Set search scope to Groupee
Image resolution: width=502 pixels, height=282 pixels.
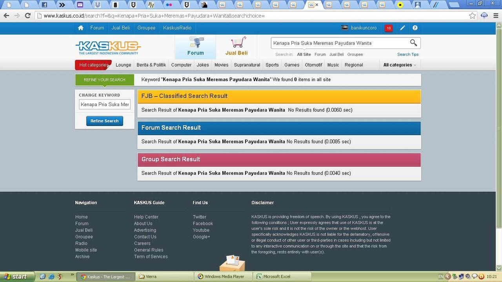[x=355, y=54]
